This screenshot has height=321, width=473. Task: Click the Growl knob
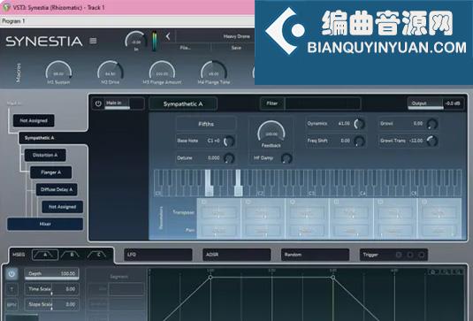(432, 124)
